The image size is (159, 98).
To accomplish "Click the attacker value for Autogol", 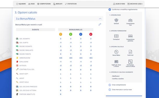I will (x=91, y=66).
